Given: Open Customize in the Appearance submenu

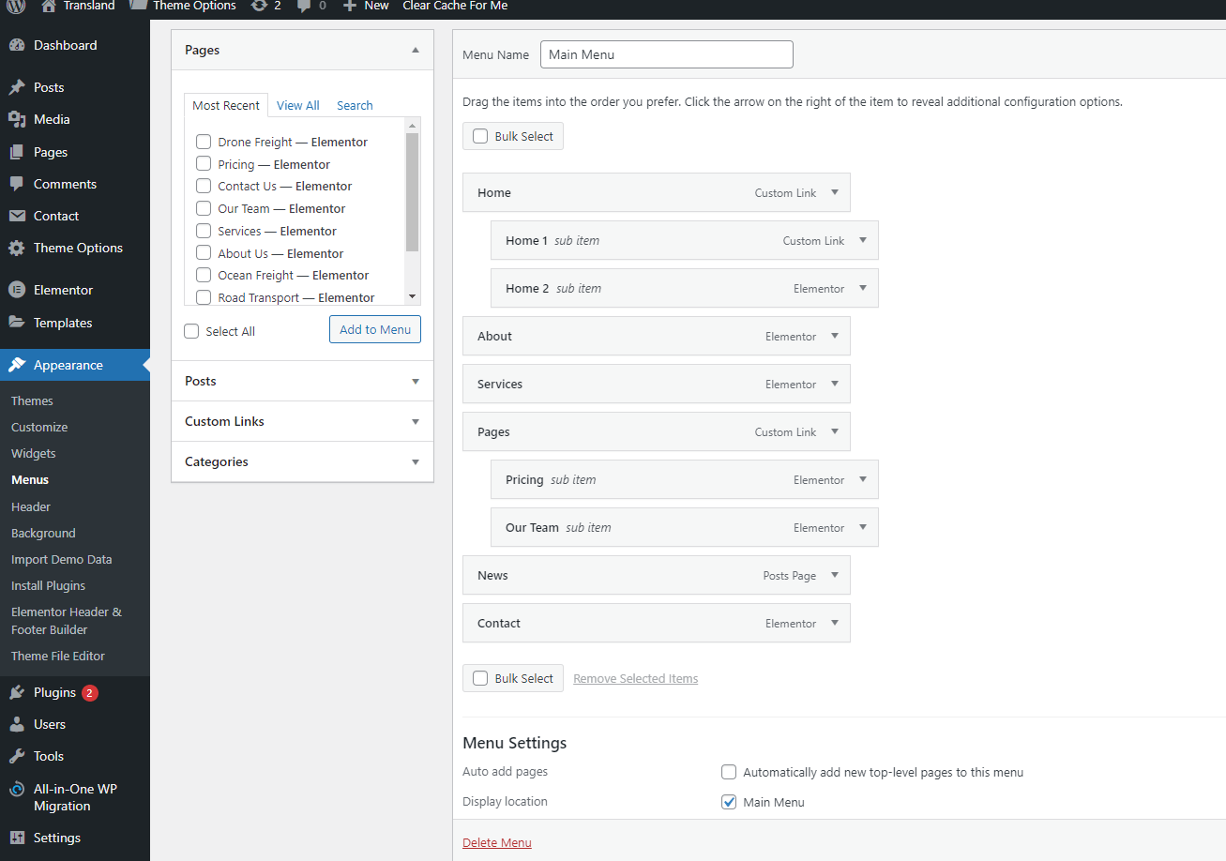Looking at the screenshot, I should click(x=39, y=427).
